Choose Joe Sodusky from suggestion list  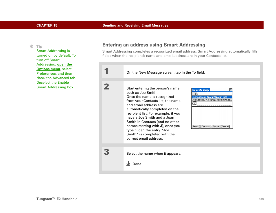click(212, 100)
